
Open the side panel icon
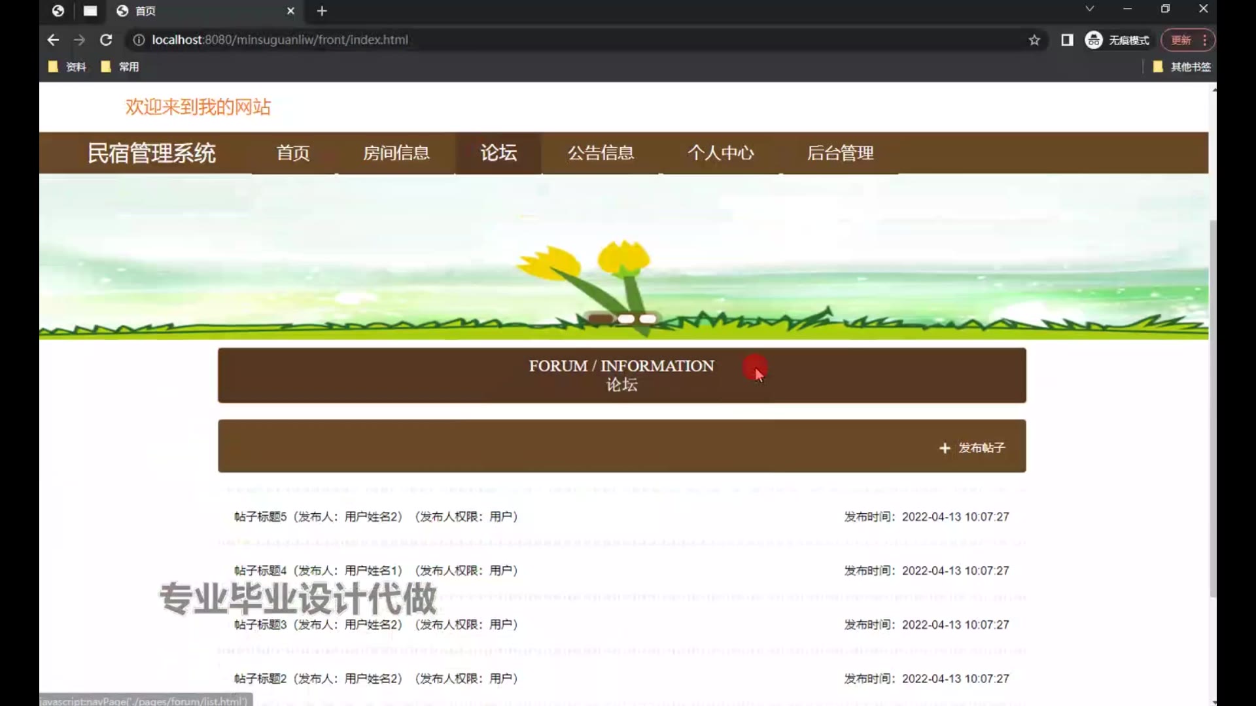point(1067,40)
